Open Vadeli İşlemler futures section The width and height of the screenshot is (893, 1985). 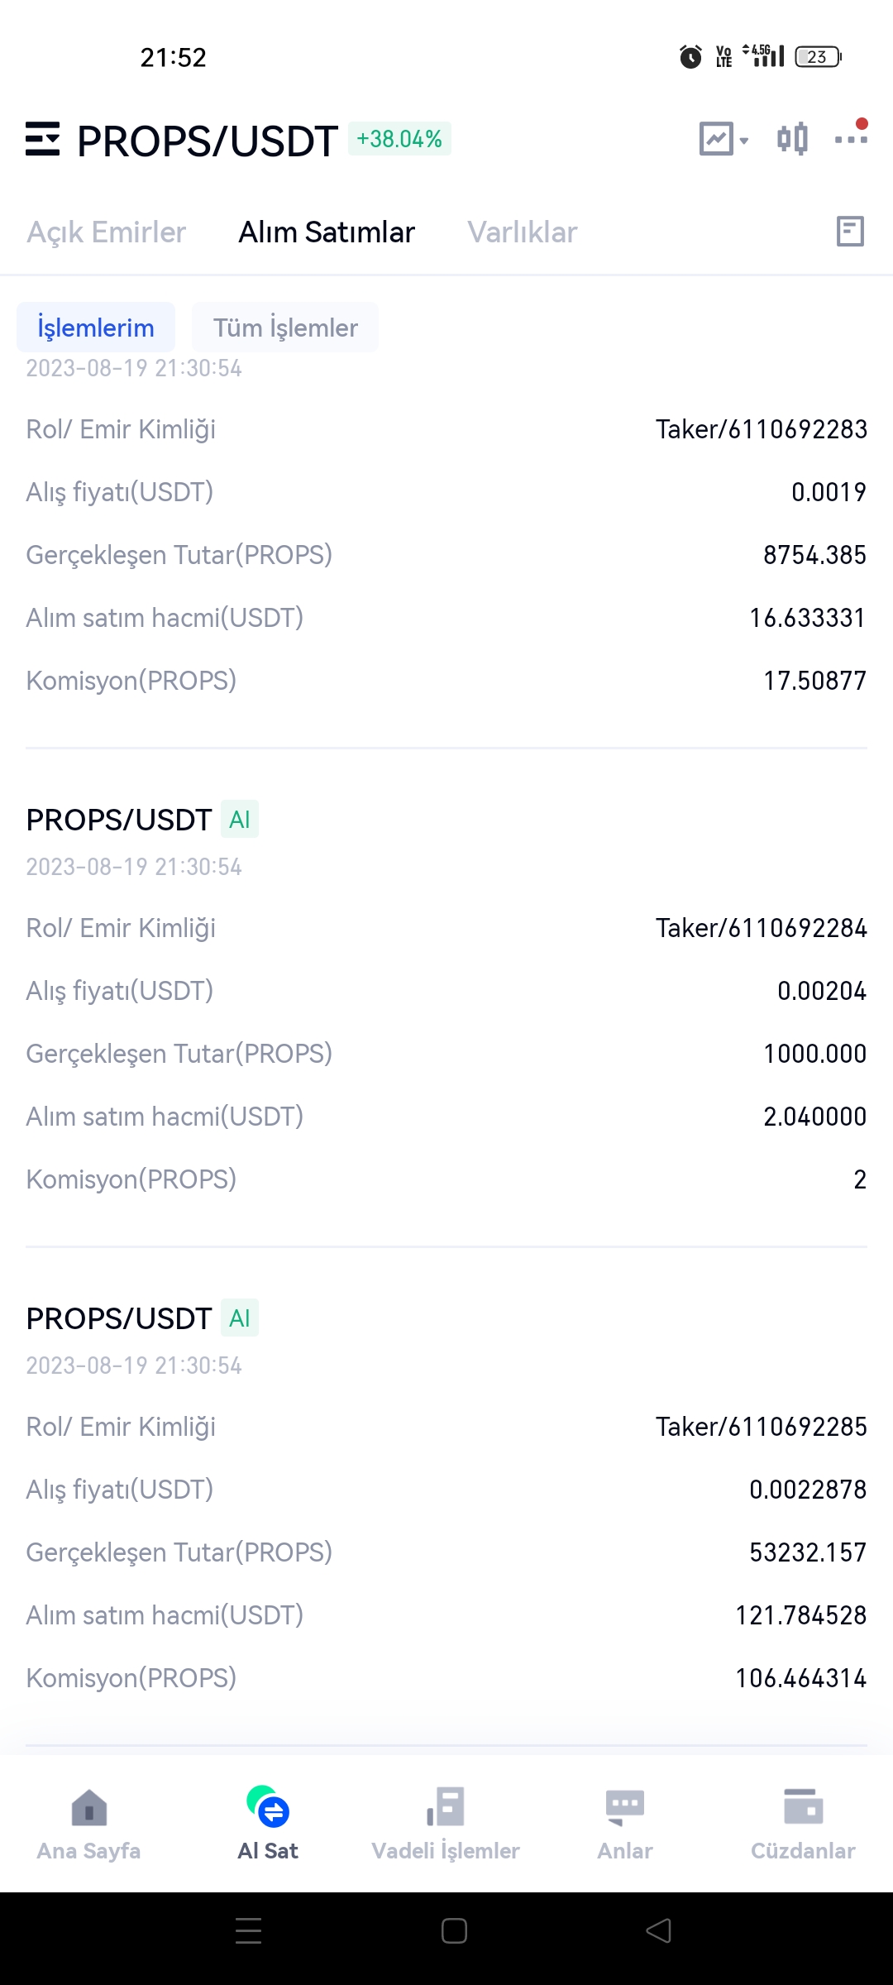click(x=446, y=1825)
